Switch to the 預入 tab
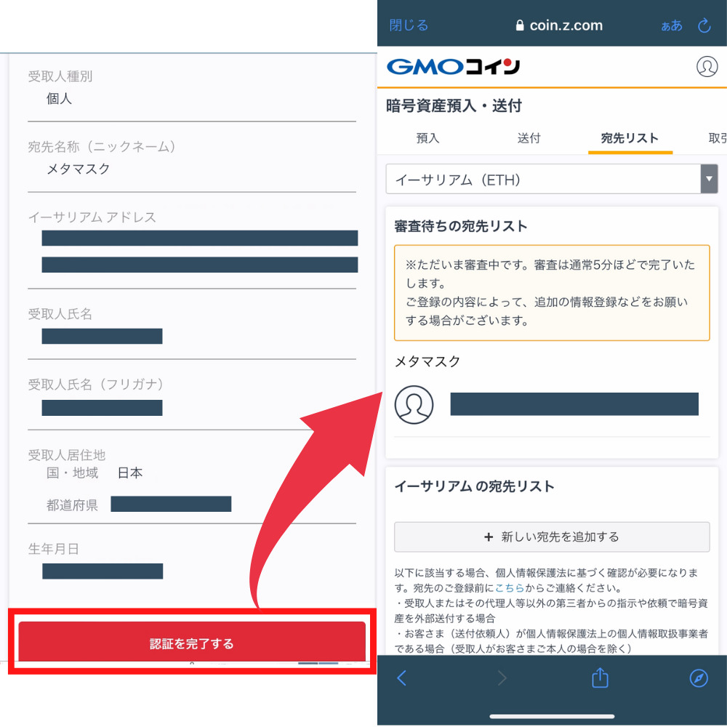This screenshot has width=727, height=727. pos(427,137)
